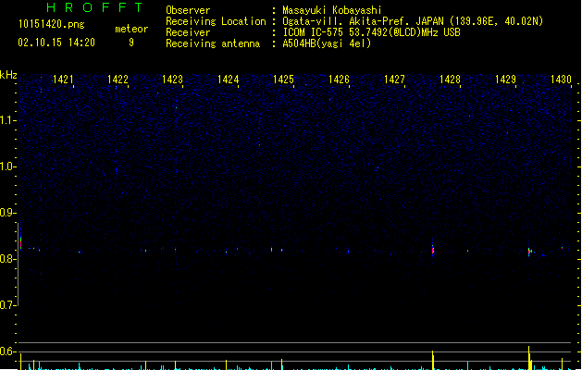Click the HROFFT title text
The width and height of the screenshot is (582, 370).
[x=94, y=7]
